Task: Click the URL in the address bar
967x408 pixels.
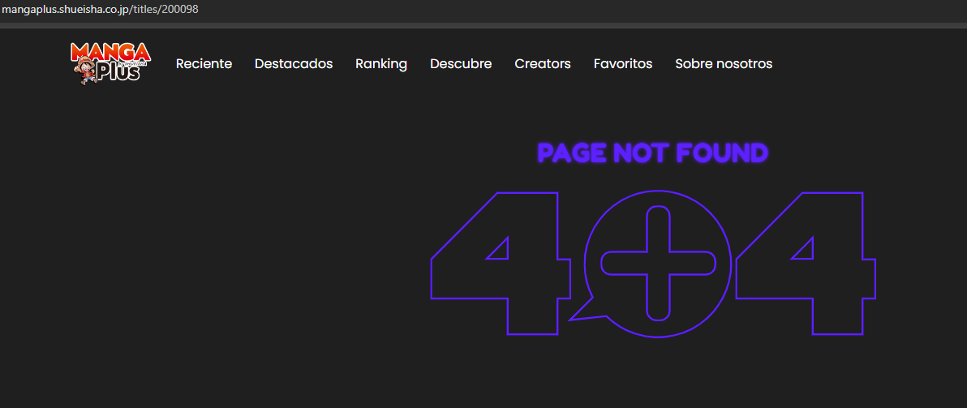Action: point(101,10)
